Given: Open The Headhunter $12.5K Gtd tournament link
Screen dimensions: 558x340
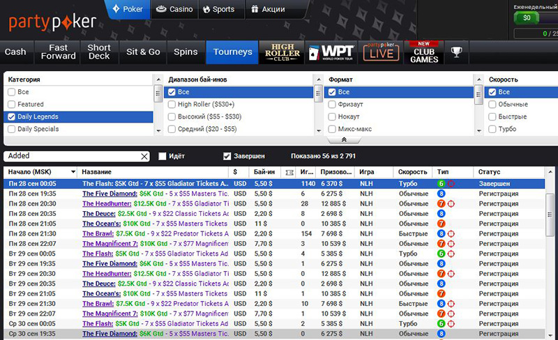Looking at the screenshot, I should (107, 203).
